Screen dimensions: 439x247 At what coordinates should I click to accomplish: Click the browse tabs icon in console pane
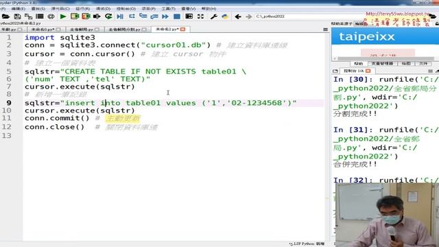[x=335, y=71]
